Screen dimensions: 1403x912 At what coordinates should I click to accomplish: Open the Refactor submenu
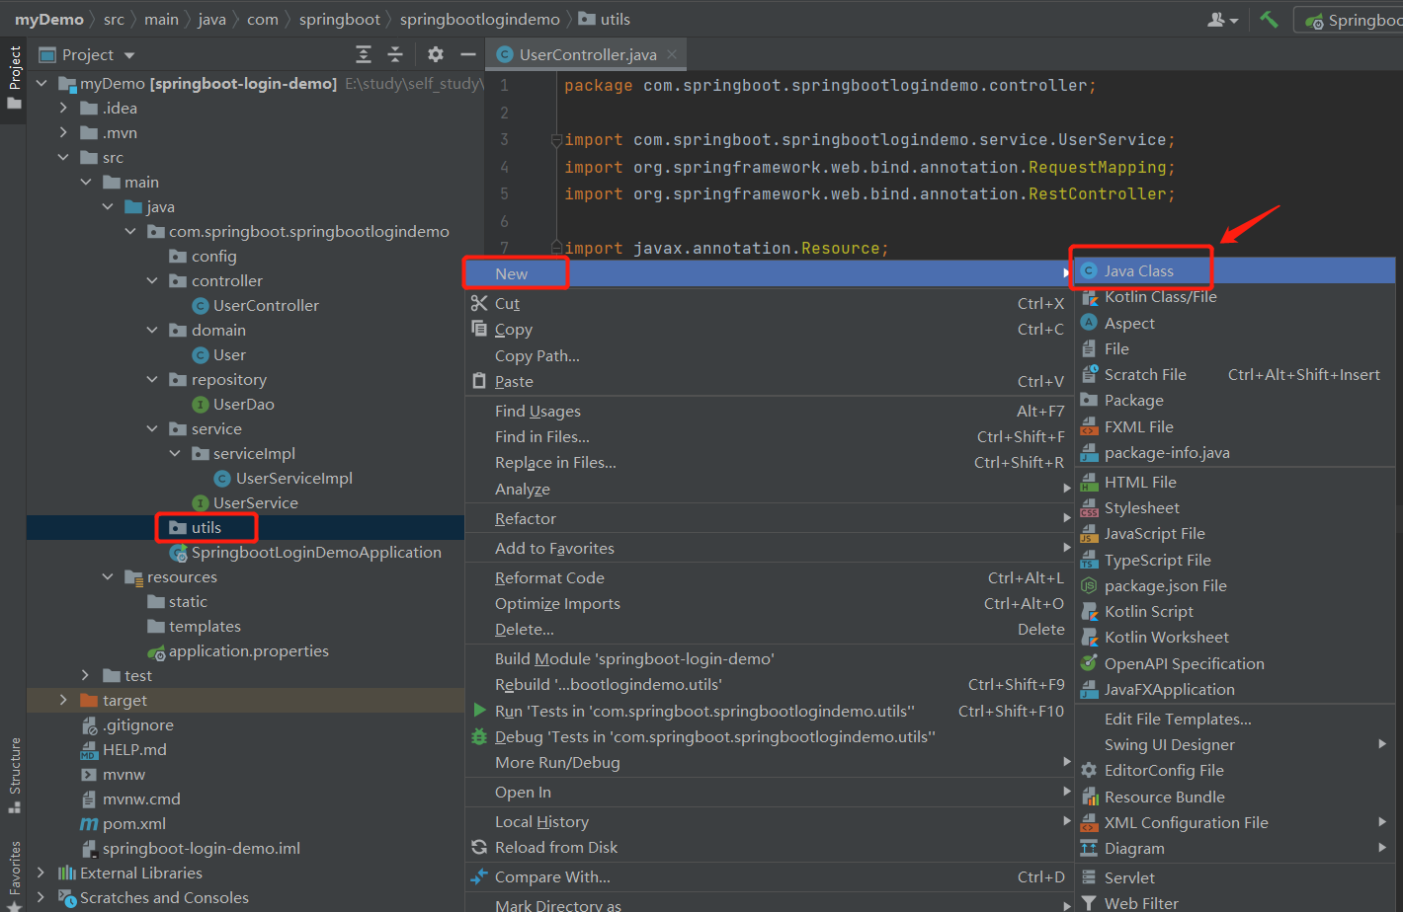(770, 518)
